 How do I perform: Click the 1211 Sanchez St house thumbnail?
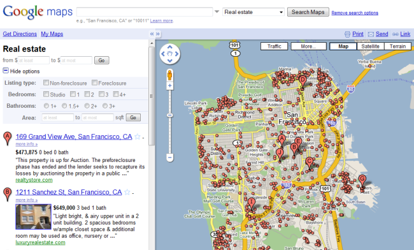tap(33, 216)
